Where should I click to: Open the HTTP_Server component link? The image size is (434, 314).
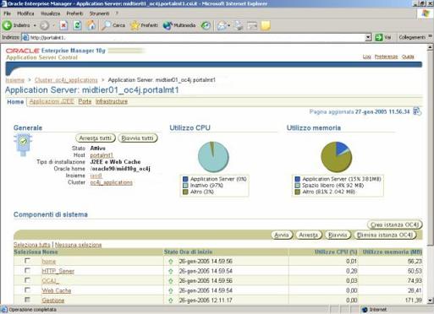[58, 271]
